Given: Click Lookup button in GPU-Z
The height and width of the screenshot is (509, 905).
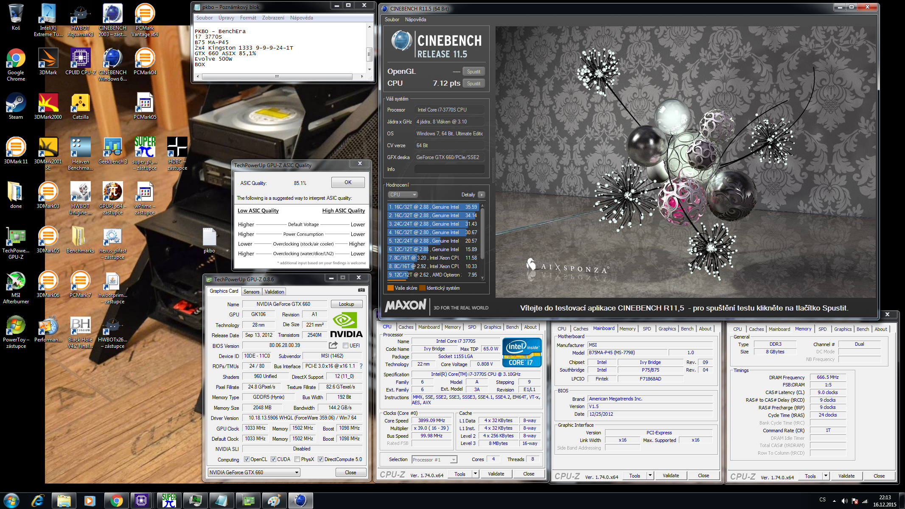Looking at the screenshot, I should (346, 304).
